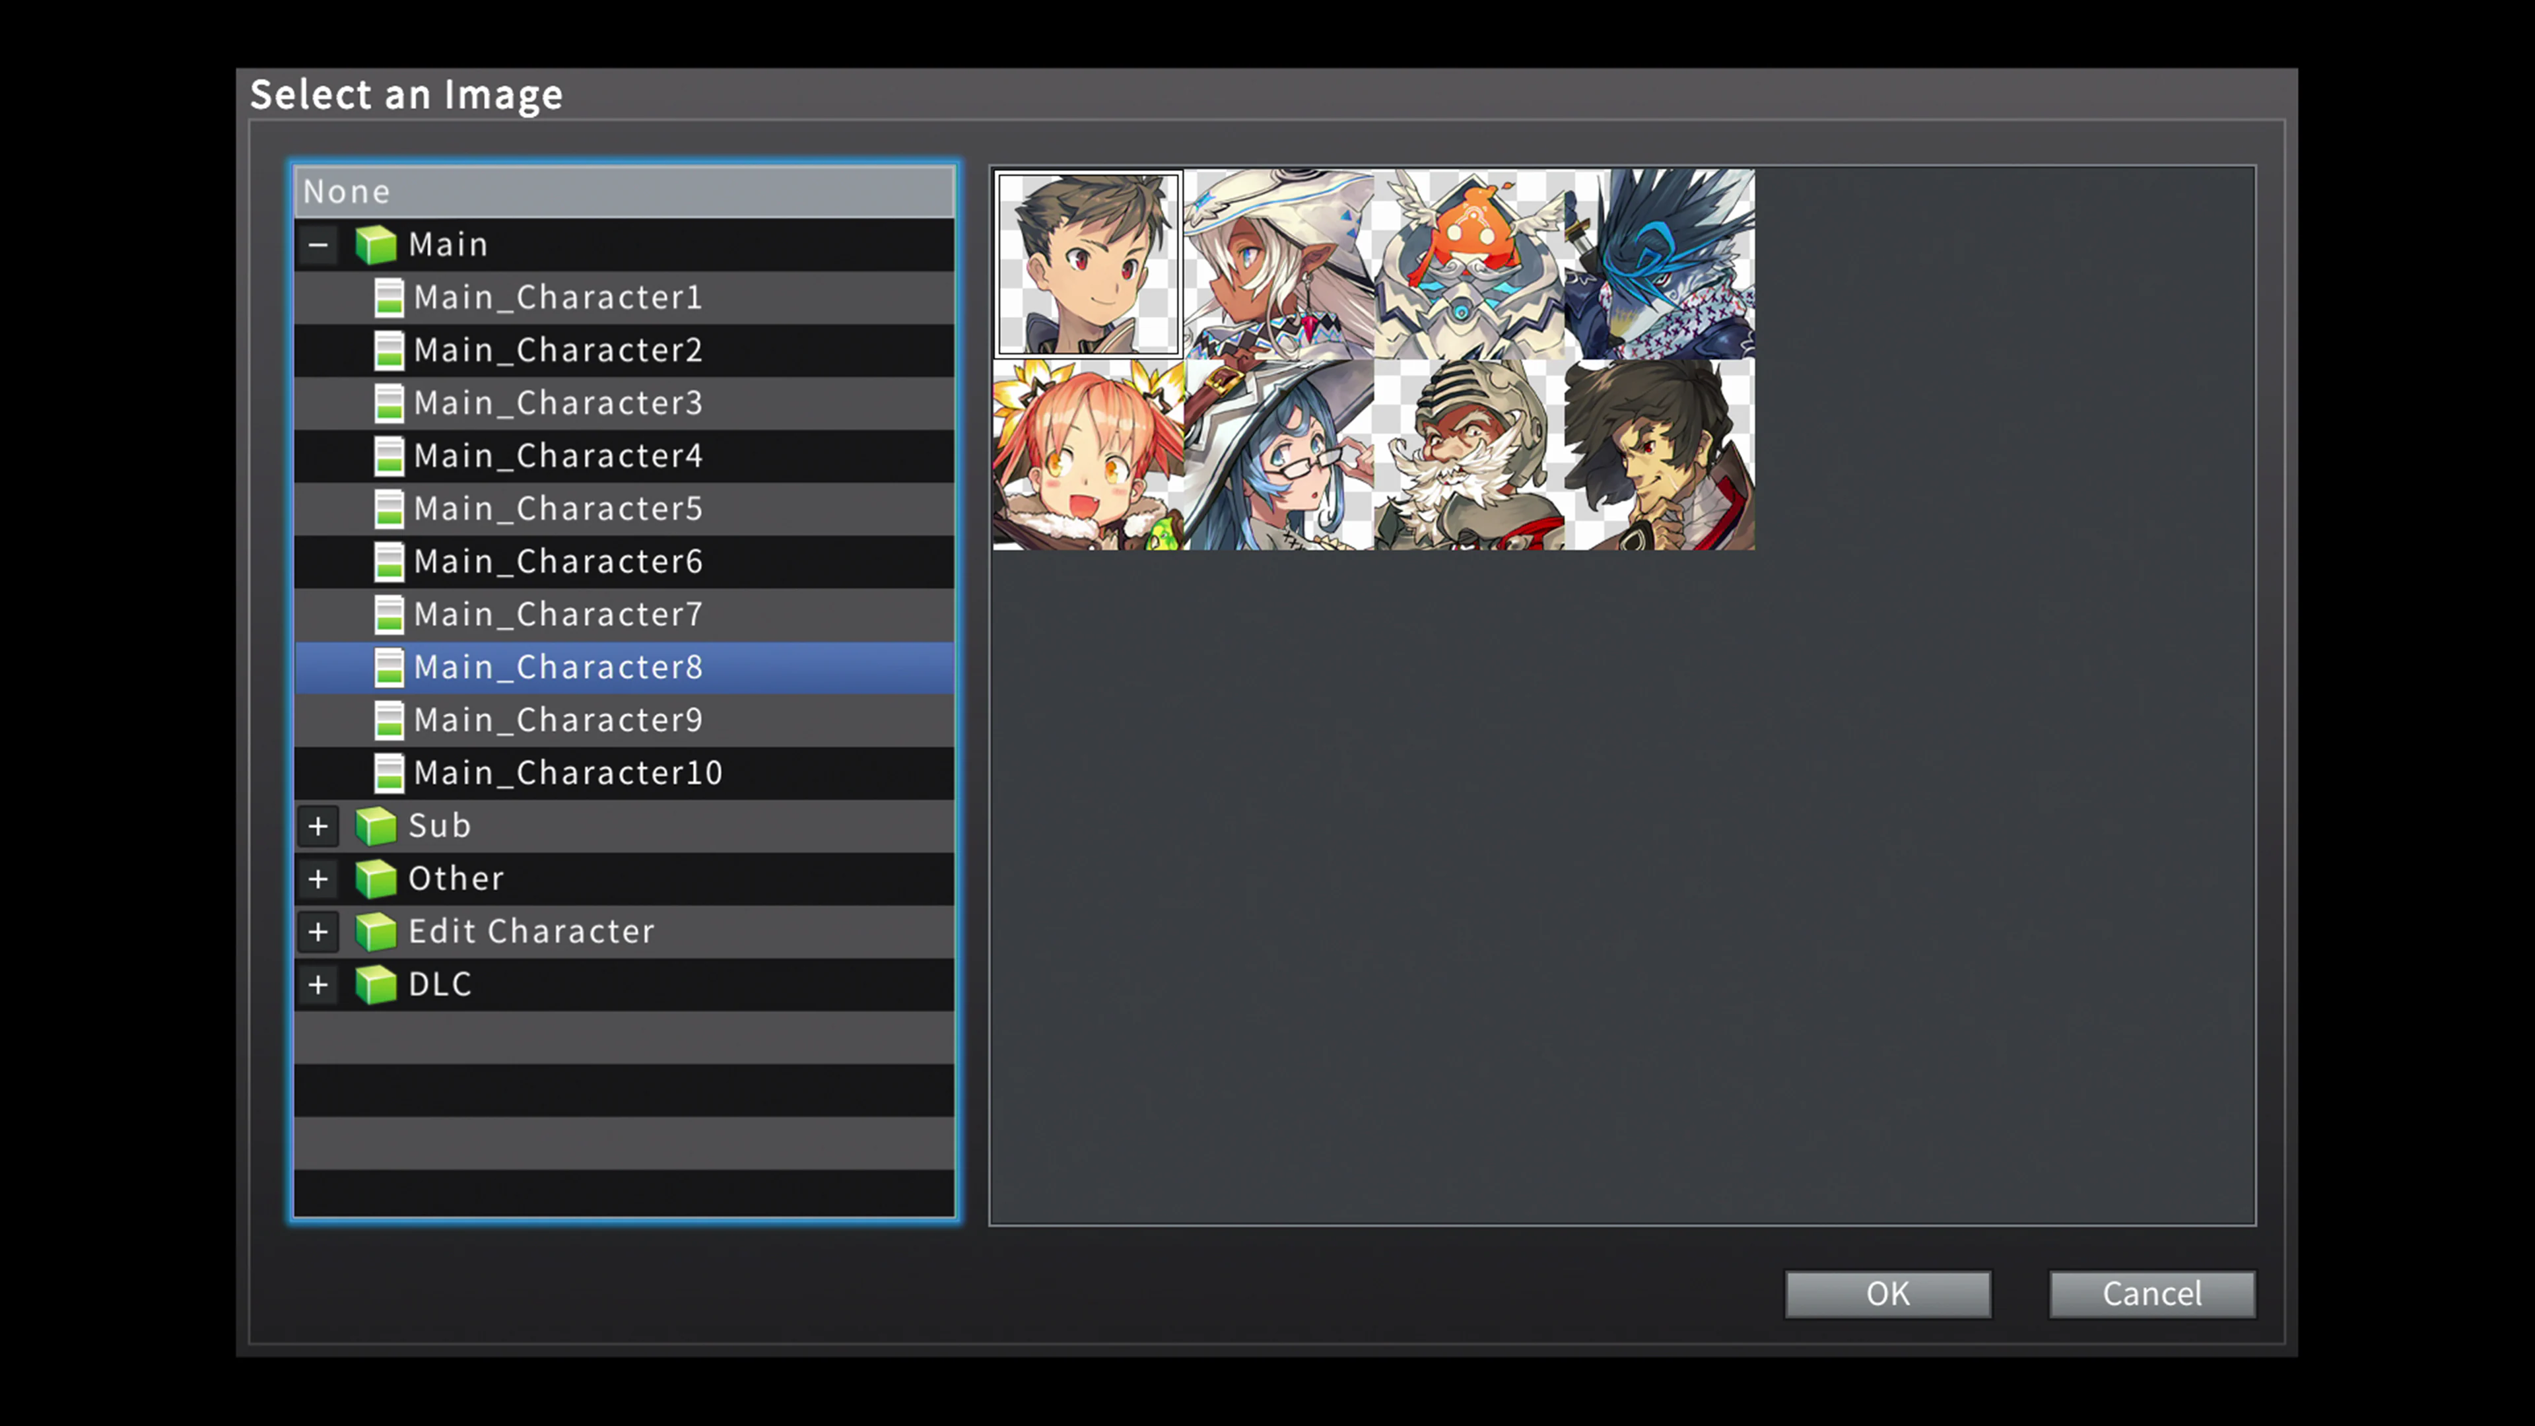2535x1426 pixels.
Task: Click the DLC folder's green cube icon
Action: 377,984
